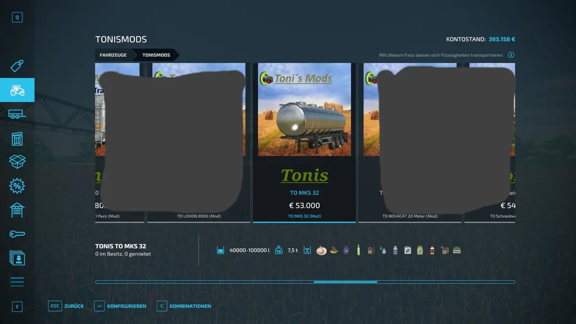This screenshot has height=324, width=576.
Task: Click the Q key page switcher
Action: point(17,18)
